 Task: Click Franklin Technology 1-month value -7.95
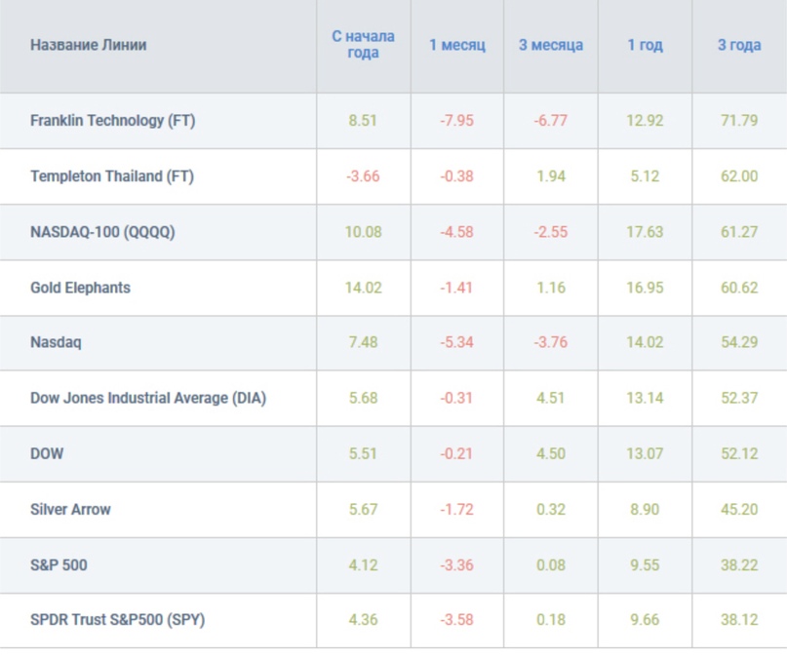(456, 121)
